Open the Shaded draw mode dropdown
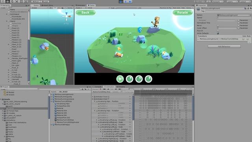Viewport: 252px width, 142px height. [39, 8]
